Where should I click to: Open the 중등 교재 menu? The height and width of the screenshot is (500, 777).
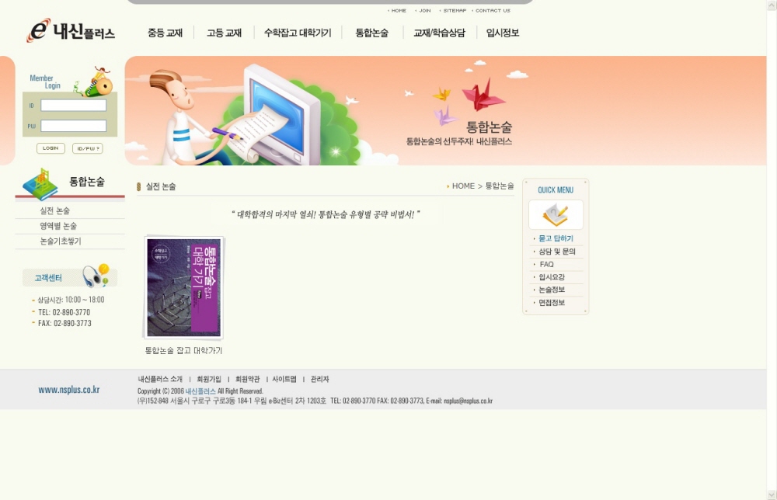(x=165, y=33)
